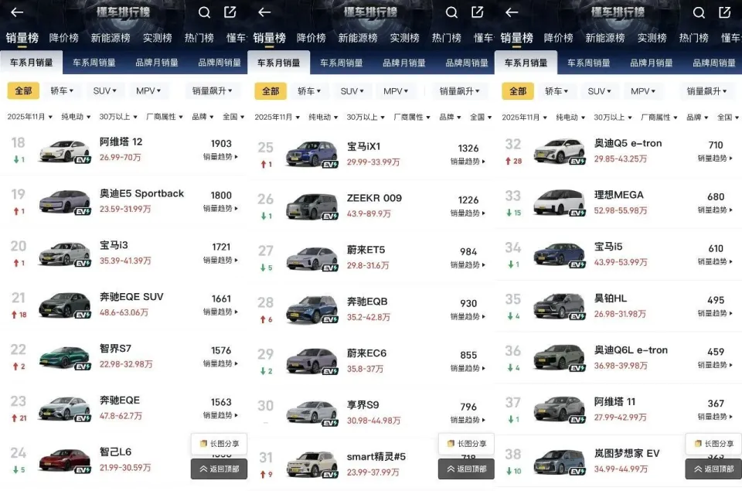Tap the share icon in the rightmost panel
Image resolution: width=742 pixels, height=491 pixels.
pyautogui.click(x=724, y=12)
